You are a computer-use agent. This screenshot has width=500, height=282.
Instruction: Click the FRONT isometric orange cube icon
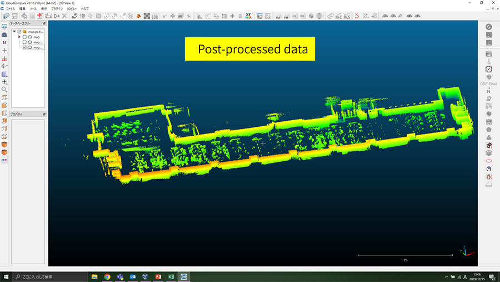4,145
